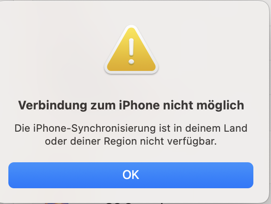271x204 pixels.
Task: Click the word 'iPhone' in the bold title
Action: (139, 105)
